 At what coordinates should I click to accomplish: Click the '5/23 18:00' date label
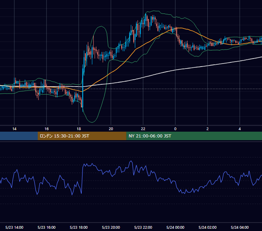click(x=79, y=227)
